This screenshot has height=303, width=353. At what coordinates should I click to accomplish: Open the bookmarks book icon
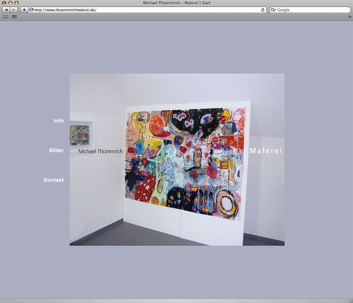coord(5,17)
